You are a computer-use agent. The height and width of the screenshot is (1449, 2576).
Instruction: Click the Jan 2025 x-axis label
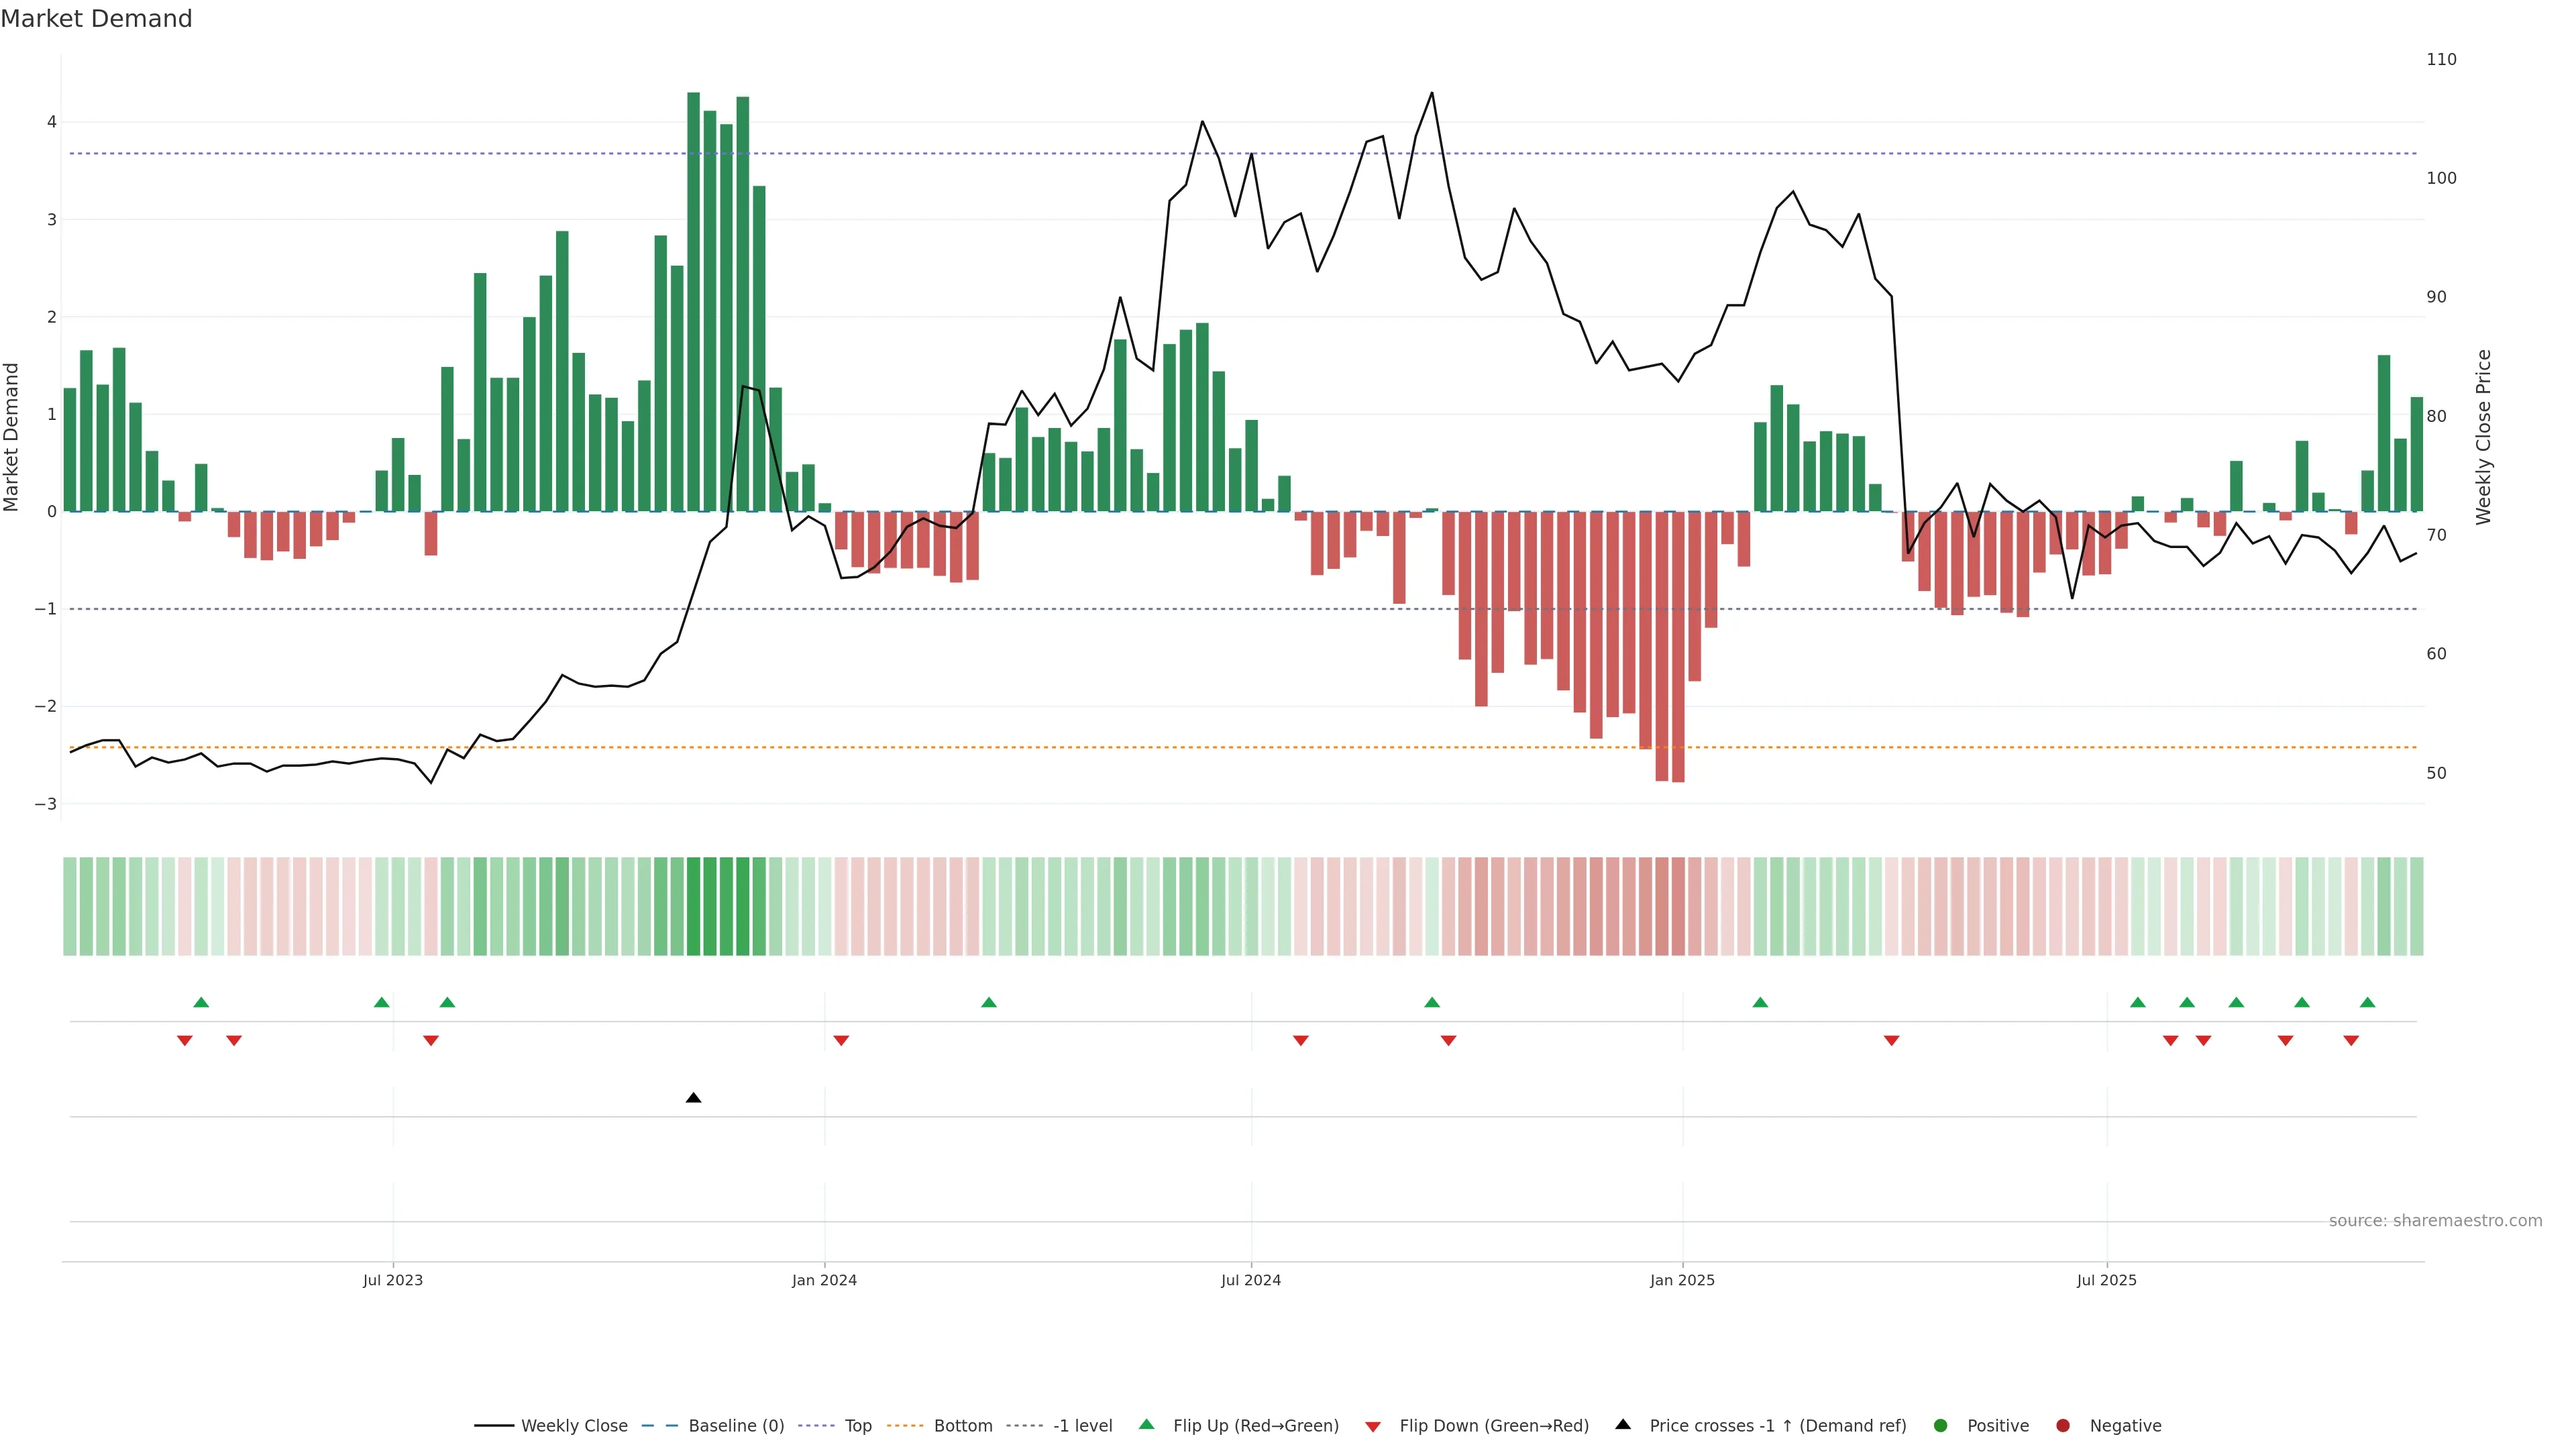[x=1682, y=1280]
